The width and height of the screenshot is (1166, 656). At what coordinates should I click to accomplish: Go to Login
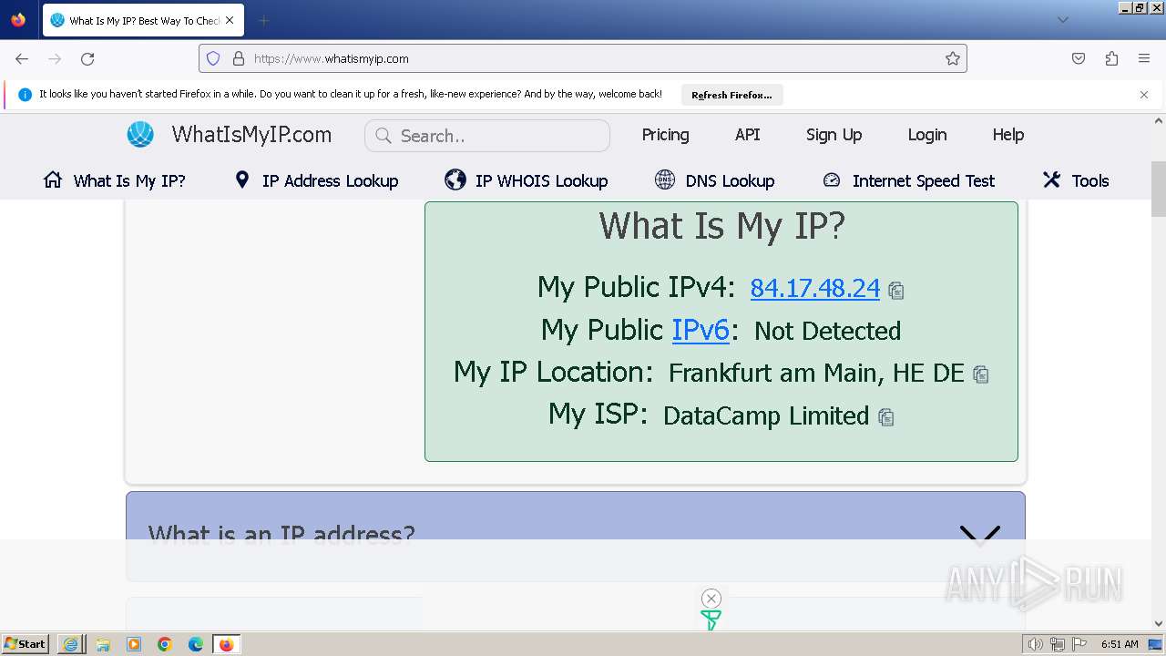927,135
